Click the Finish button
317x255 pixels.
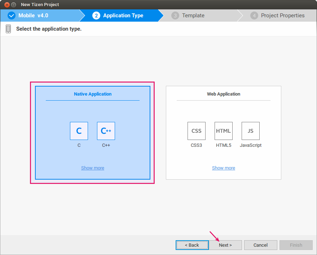click(x=296, y=245)
